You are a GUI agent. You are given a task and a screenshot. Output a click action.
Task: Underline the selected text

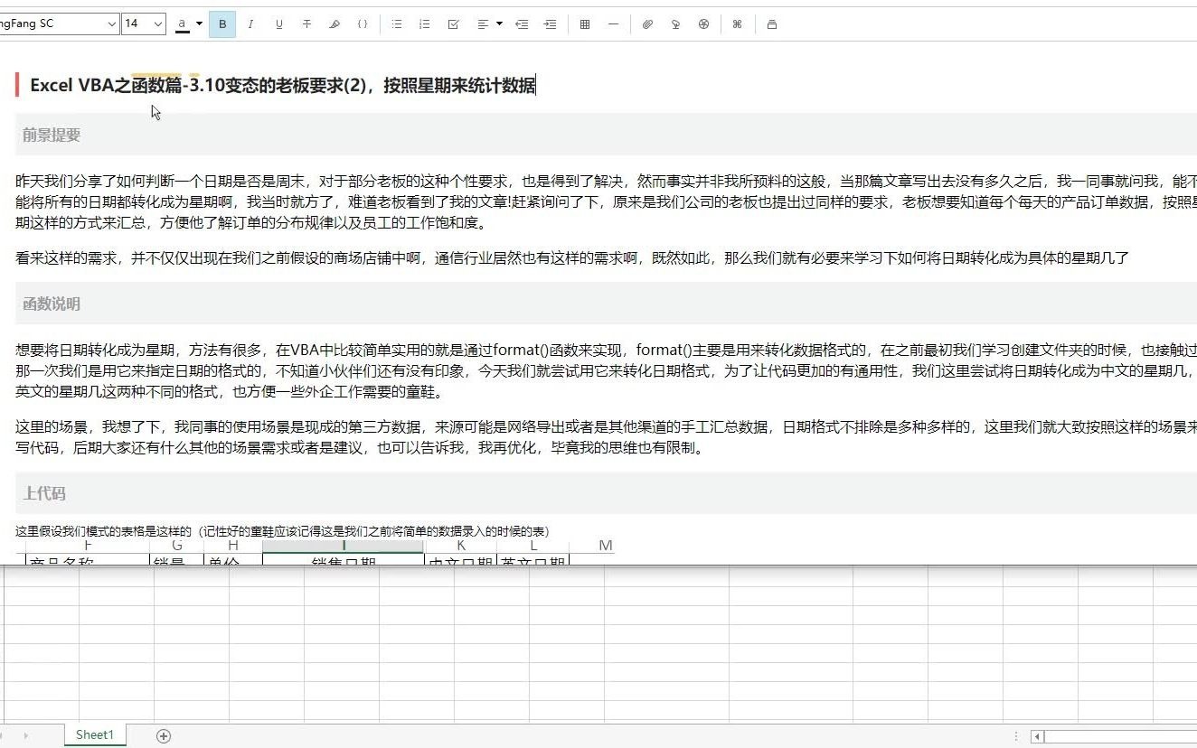point(278,23)
